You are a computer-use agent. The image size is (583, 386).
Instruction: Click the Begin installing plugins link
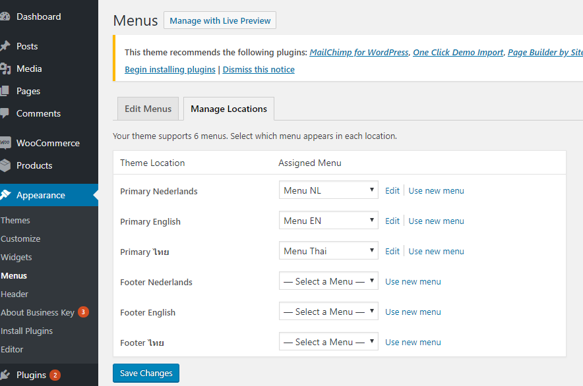click(170, 69)
